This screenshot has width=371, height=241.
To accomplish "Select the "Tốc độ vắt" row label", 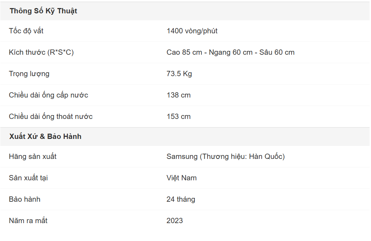I will point(26,31).
